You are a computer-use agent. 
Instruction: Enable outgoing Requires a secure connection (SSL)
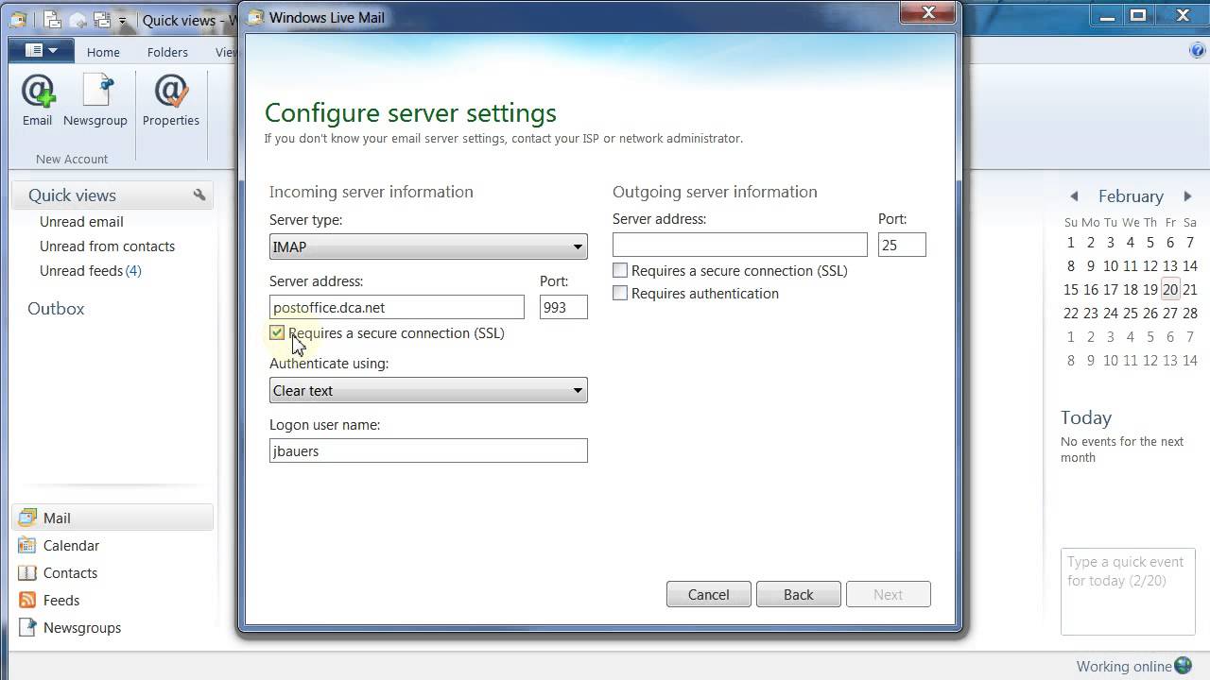coord(620,270)
